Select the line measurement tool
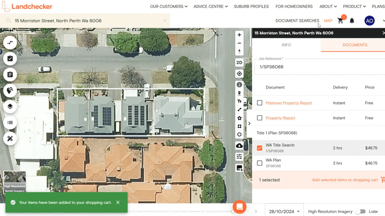The width and height of the screenshot is (385, 216). 239,110
